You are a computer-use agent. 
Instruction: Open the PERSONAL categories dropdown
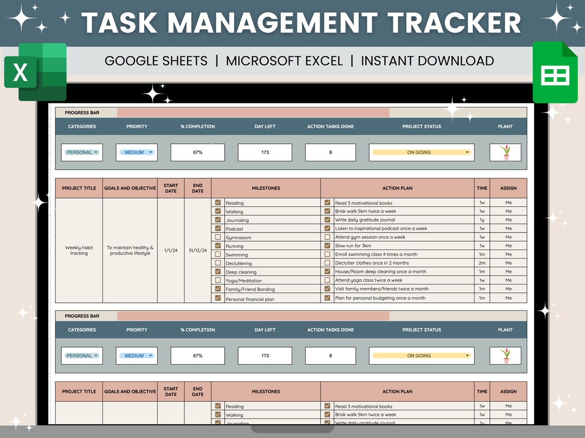(82, 152)
